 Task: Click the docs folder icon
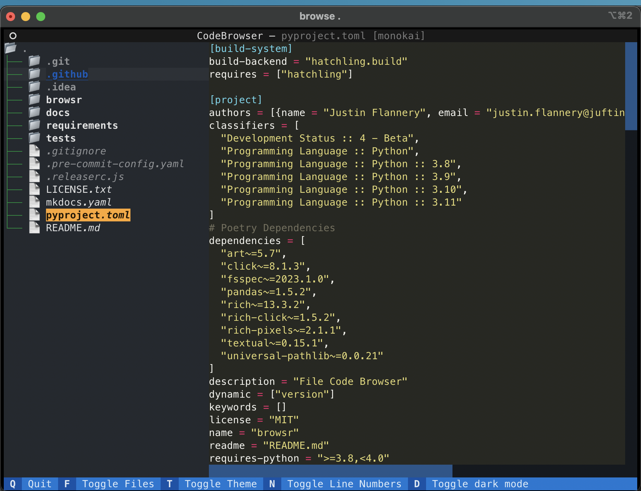point(34,112)
